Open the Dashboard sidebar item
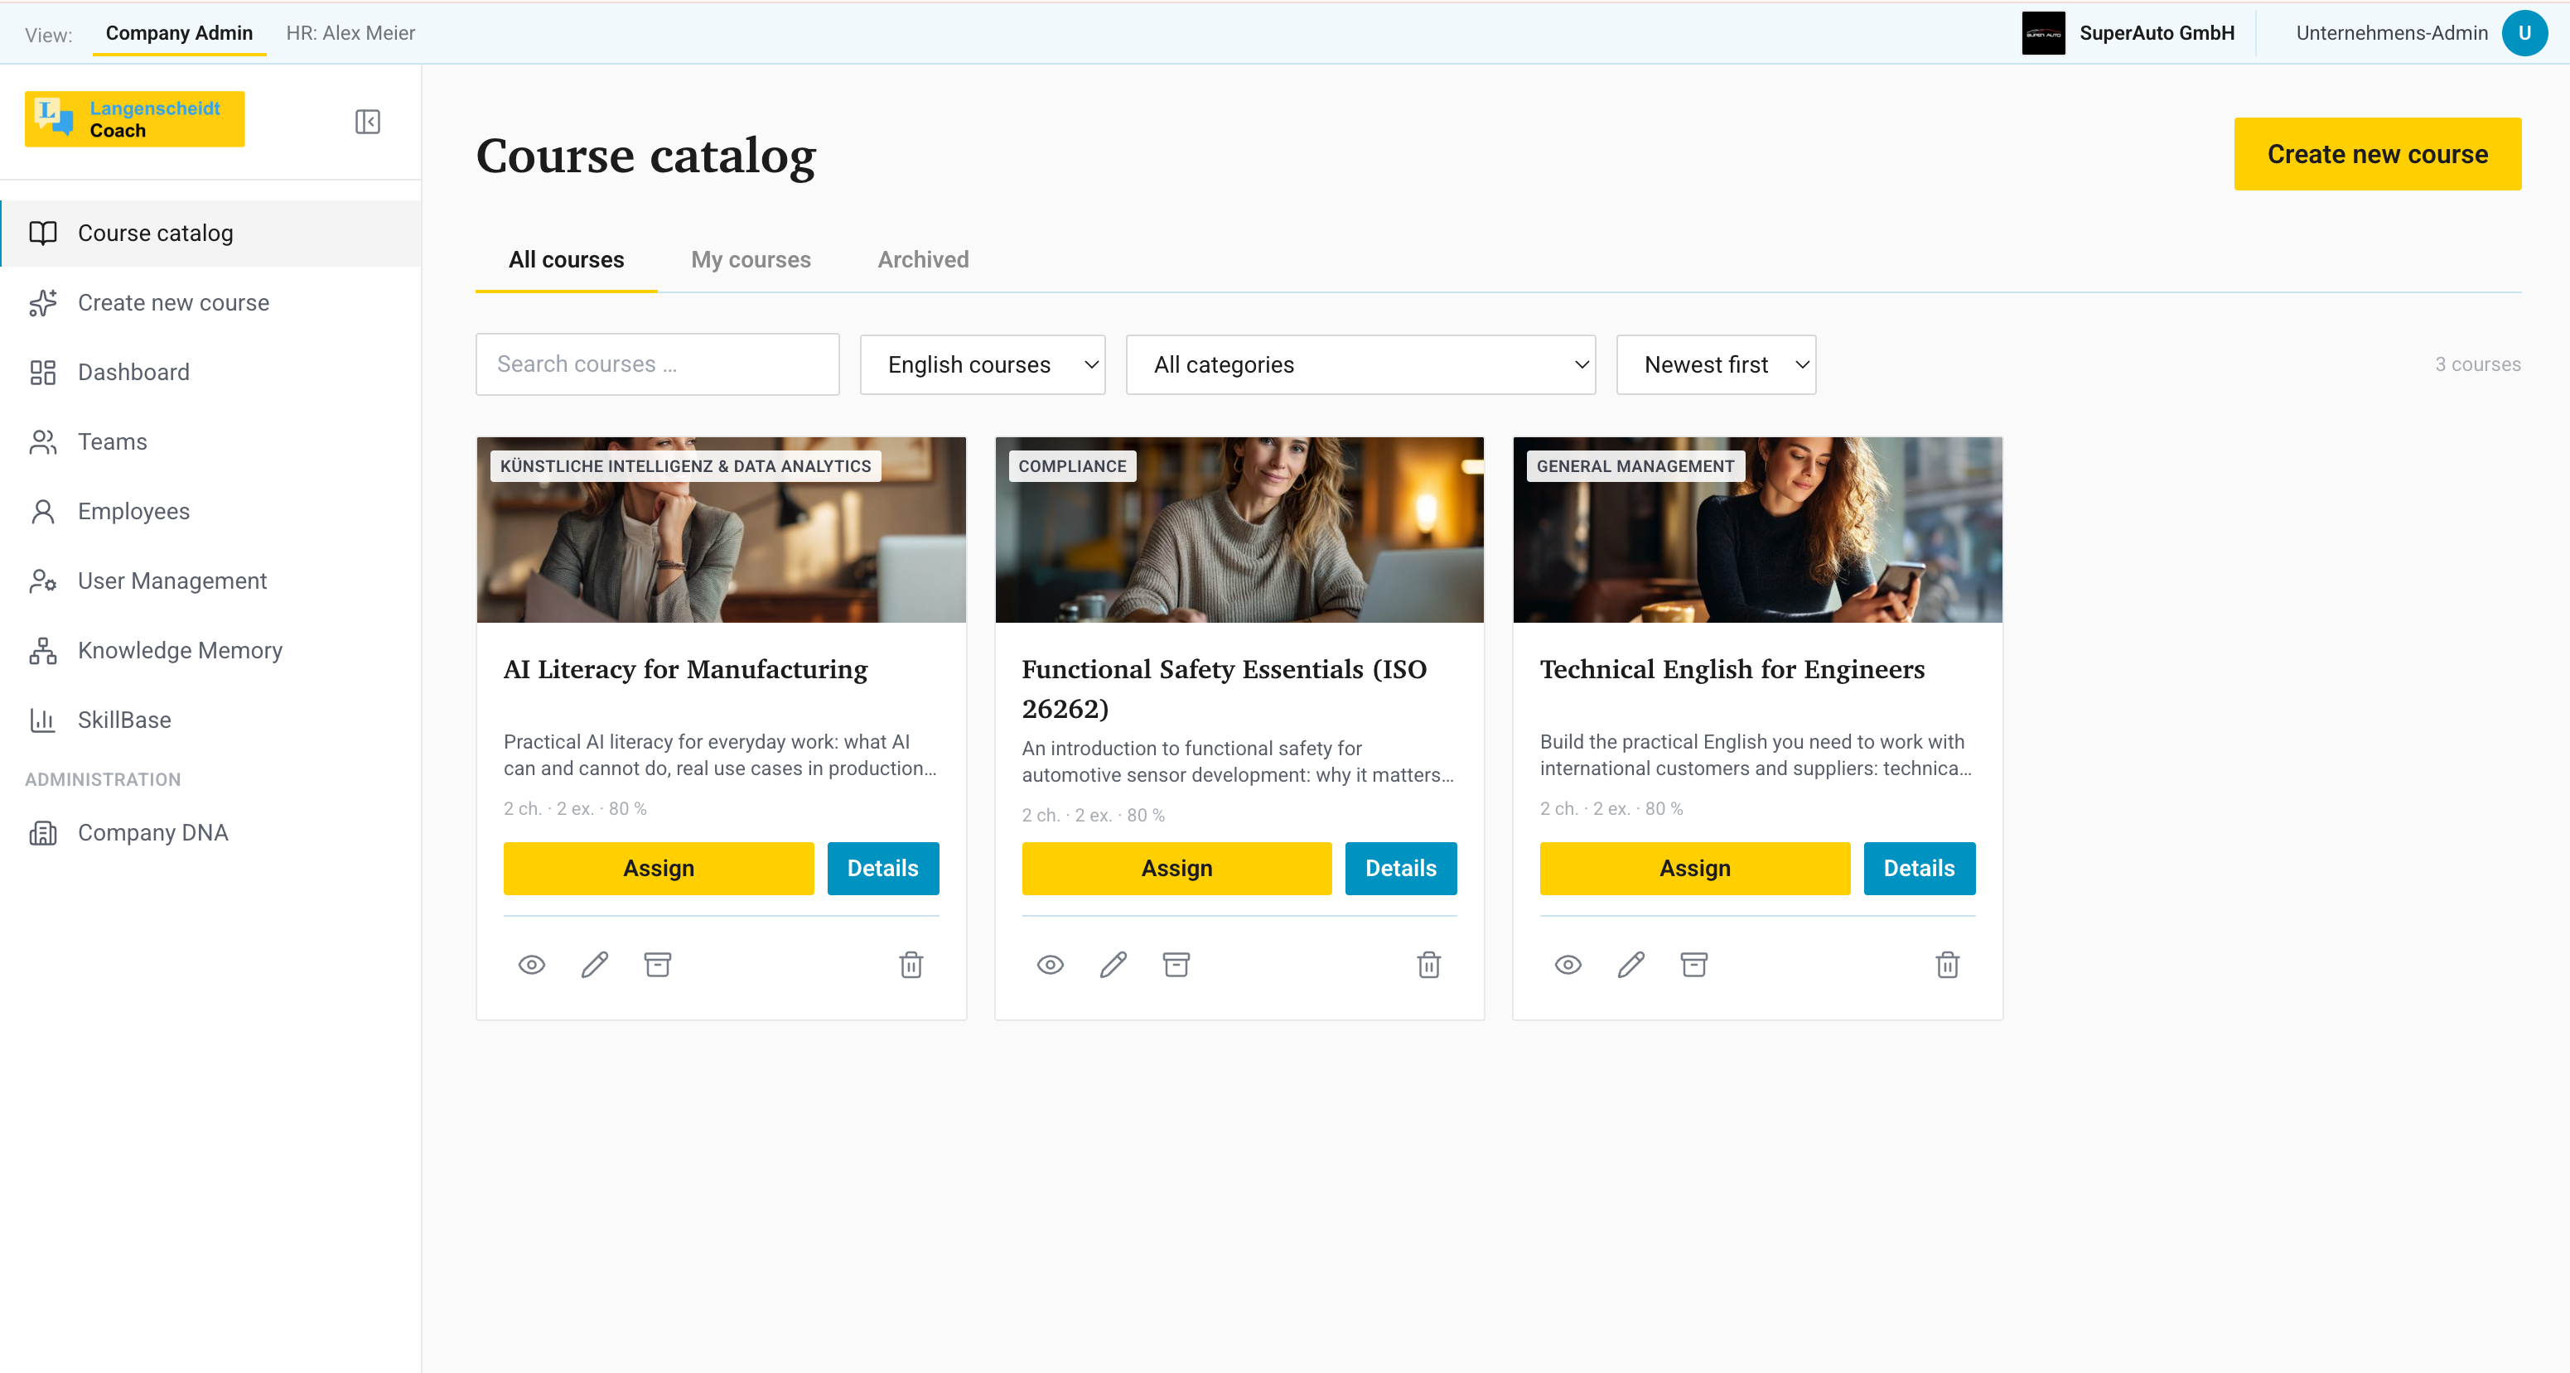 click(210, 372)
